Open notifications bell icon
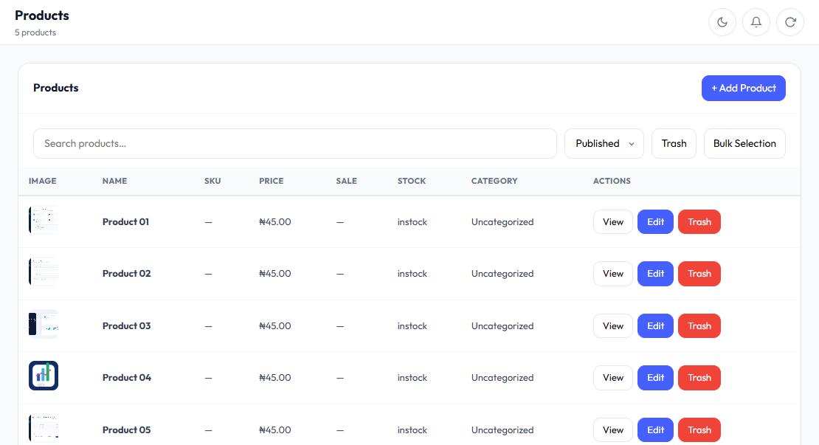Image resolution: width=819 pixels, height=445 pixels. 756,22
